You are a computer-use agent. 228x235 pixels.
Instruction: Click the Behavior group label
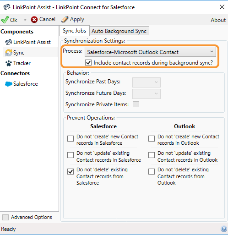(78, 73)
